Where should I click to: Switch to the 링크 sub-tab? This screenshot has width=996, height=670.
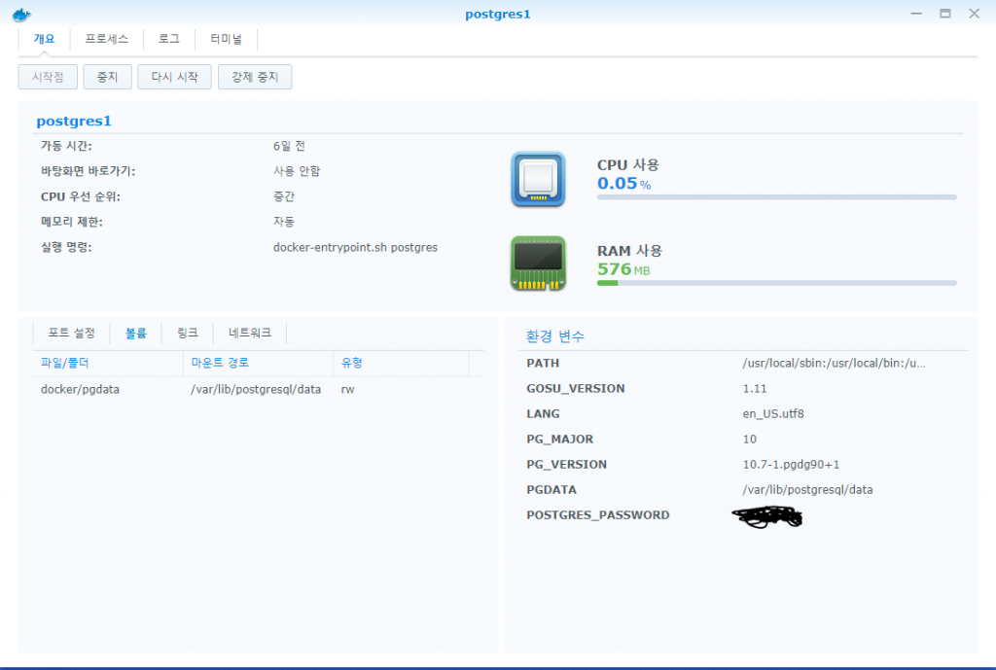point(188,333)
